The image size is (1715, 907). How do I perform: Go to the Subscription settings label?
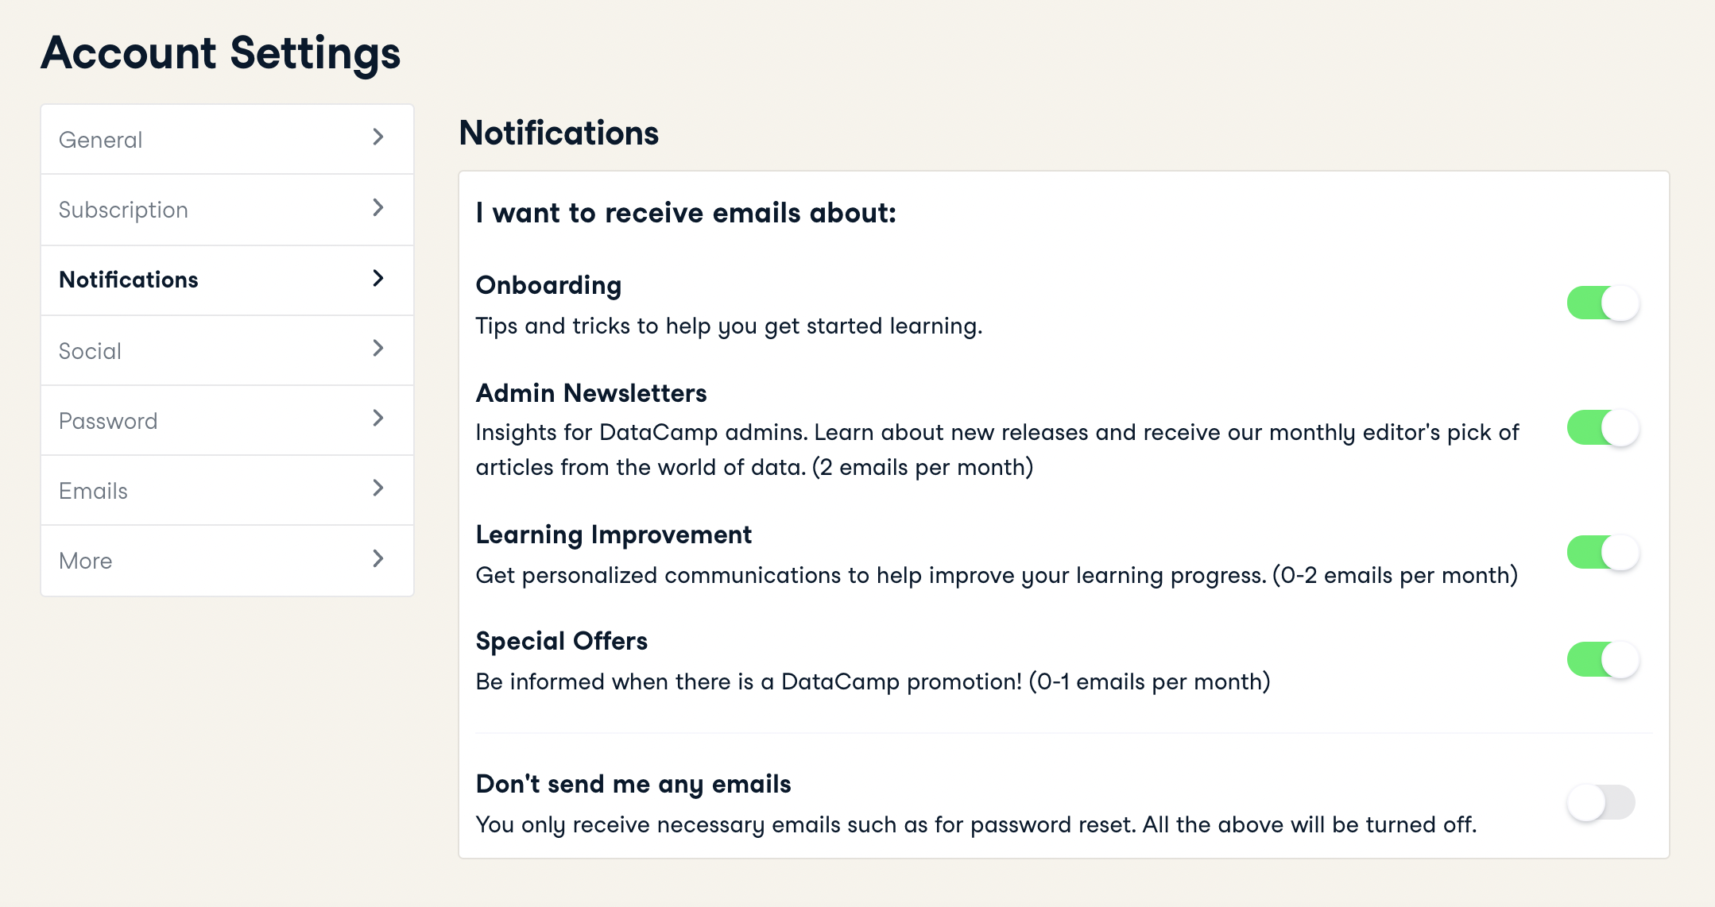pos(123,210)
